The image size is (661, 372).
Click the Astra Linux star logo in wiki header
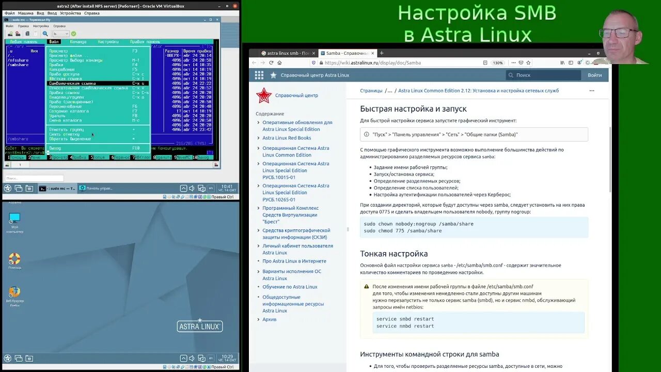273,75
